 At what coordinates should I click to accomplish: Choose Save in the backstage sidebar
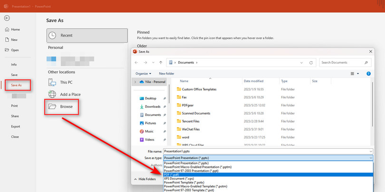(14, 75)
